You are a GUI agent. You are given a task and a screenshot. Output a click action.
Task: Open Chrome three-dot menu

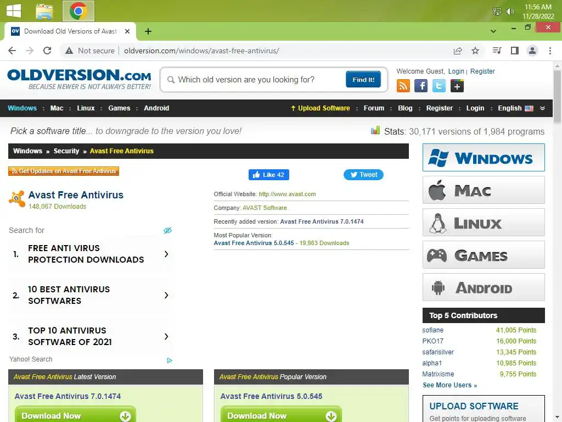click(550, 51)
